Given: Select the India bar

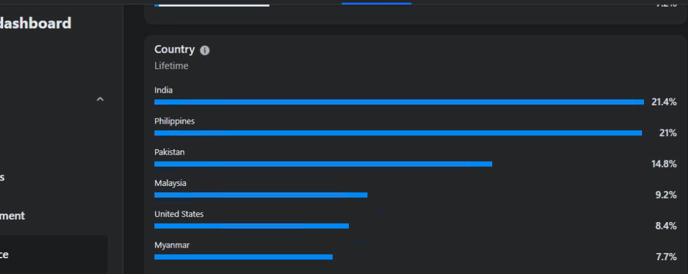Looking at the screenshot, I should [x=400, y=102].
